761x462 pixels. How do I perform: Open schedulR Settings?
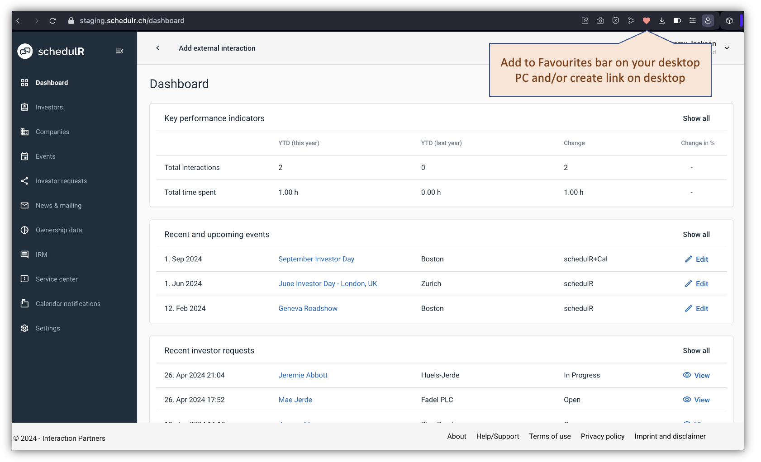pyautogui.click(x=48, y=328)
